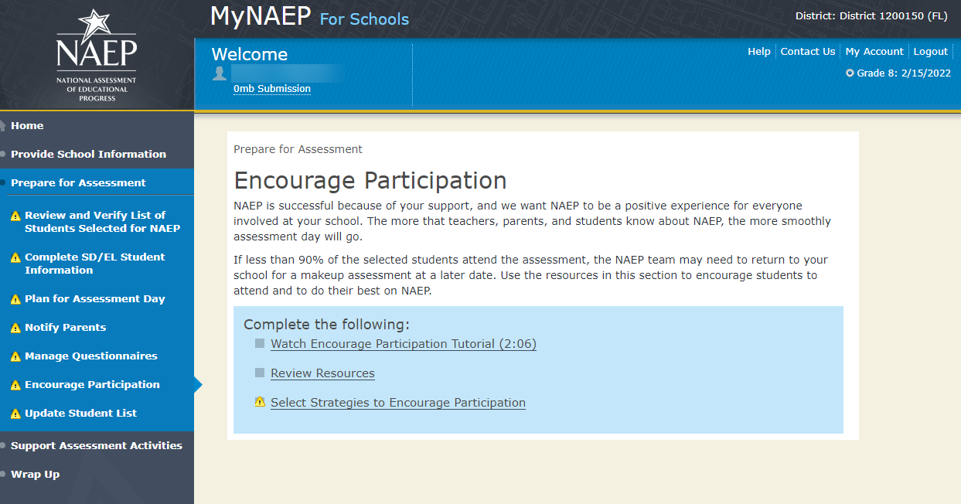Open the Review Resources link
This screenshot has height=504, width=961.
(322, 373)
